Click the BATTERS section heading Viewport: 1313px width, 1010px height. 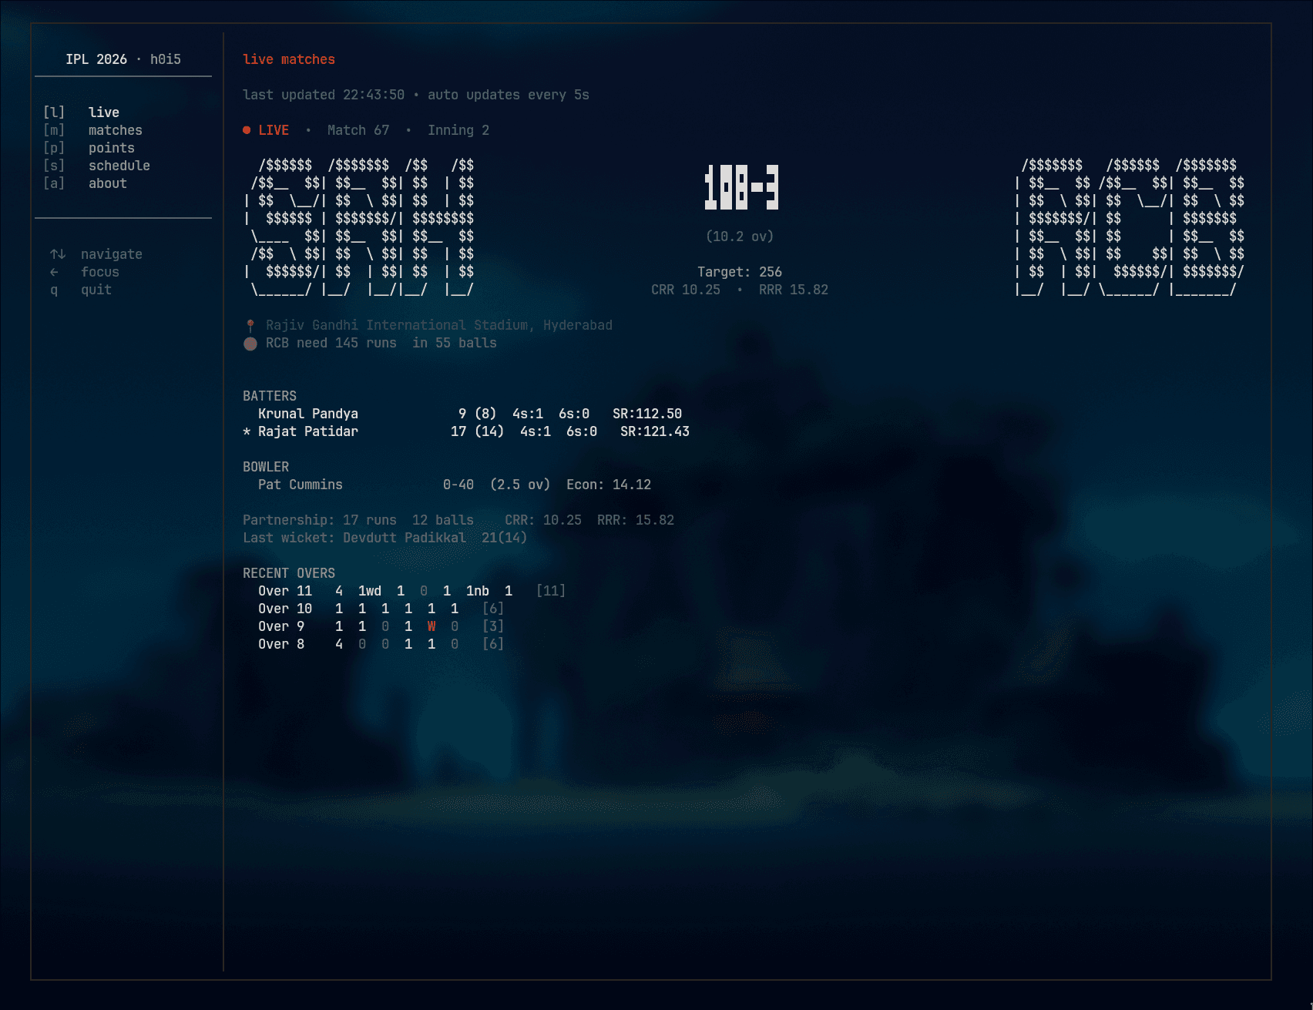click(x=270, y=396)
